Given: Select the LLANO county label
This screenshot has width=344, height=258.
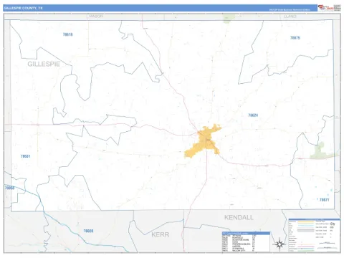Looking at the screenshot, I should (290, 16).
